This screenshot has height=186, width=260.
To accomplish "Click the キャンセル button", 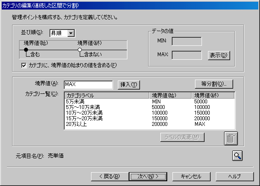I will pos(192,176).
